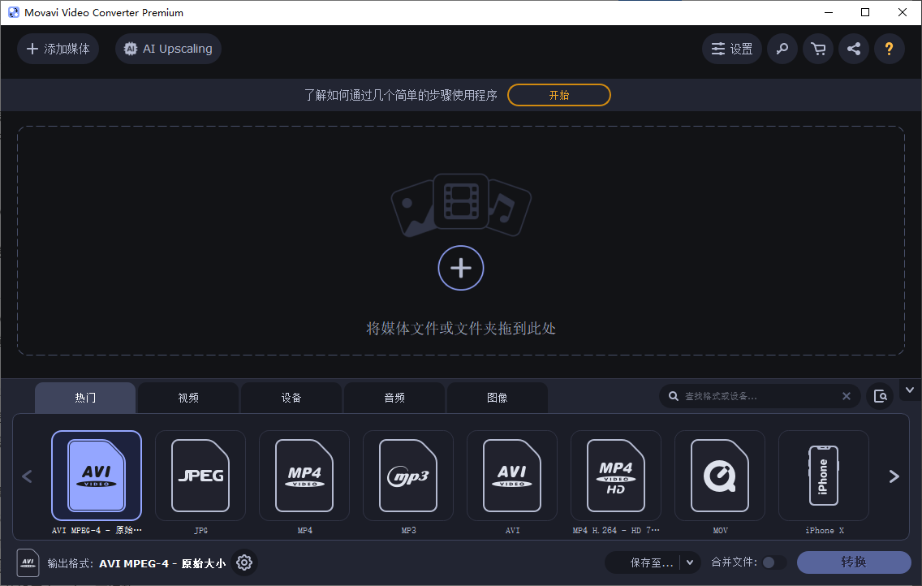Image resolution: width=922 pixels, height=586 pixels.
Task: Select the MP3 audio preset
Action: coord(408,476)
